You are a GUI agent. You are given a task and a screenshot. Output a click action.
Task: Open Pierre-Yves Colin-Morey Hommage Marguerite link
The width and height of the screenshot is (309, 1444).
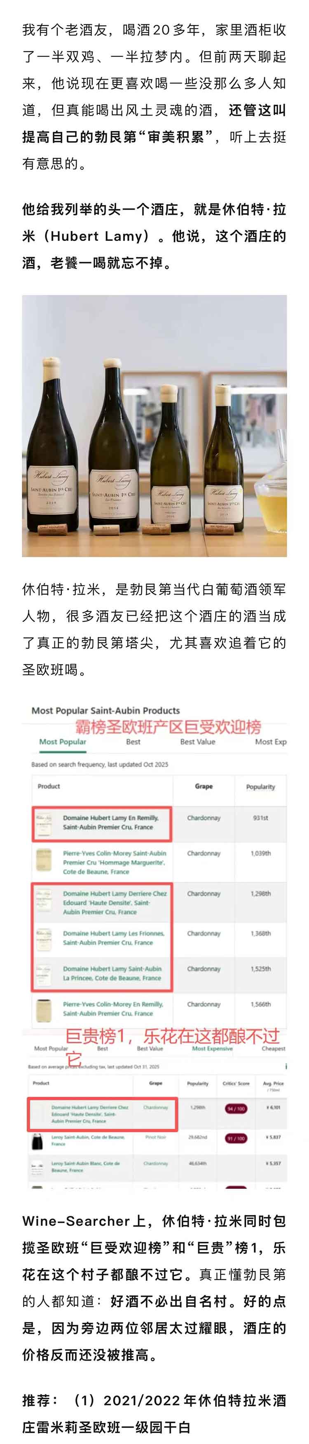(x=114, y=862)
